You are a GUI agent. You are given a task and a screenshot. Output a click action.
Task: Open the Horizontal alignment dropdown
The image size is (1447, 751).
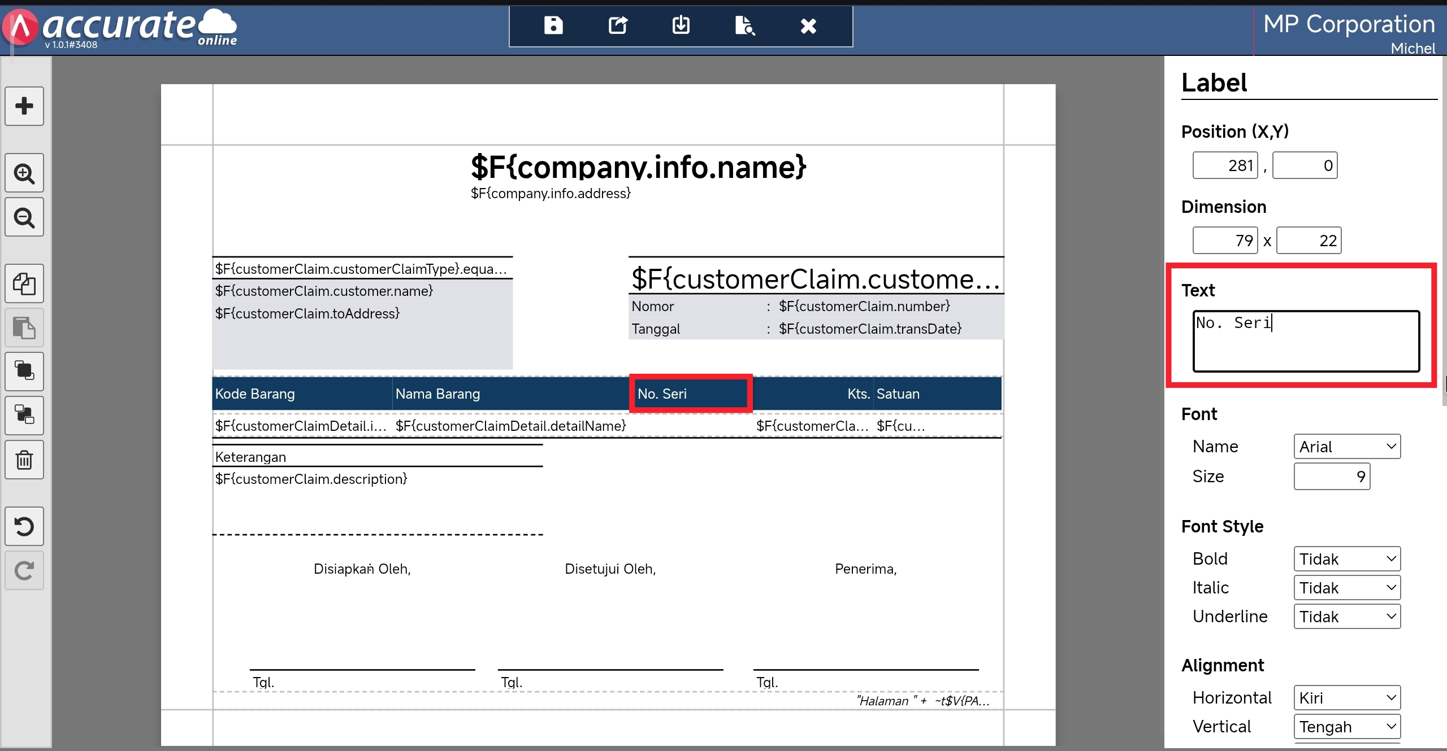pos(1346,698)
